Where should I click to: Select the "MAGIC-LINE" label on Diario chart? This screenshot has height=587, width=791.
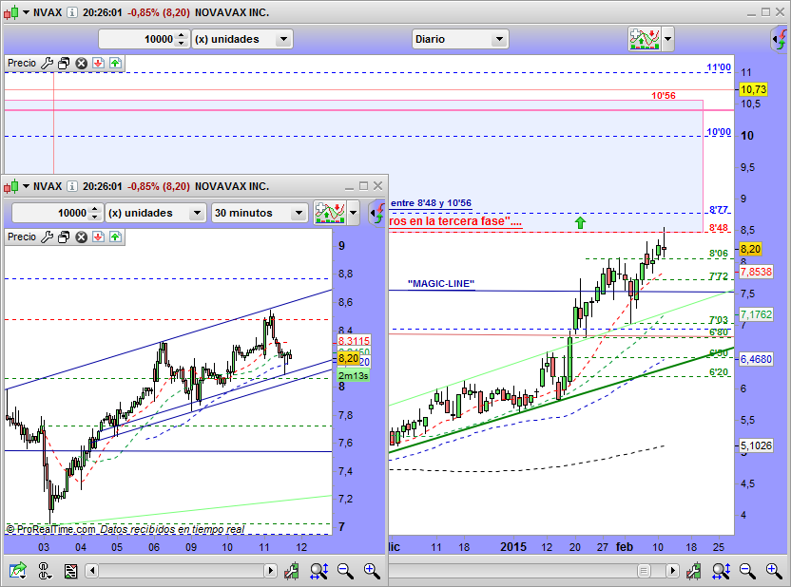coord(441,284)
